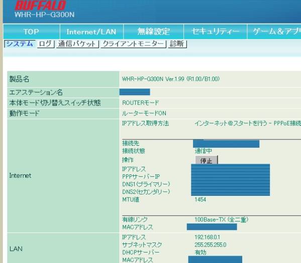Click the 製品名 row label

pos(19,79)
